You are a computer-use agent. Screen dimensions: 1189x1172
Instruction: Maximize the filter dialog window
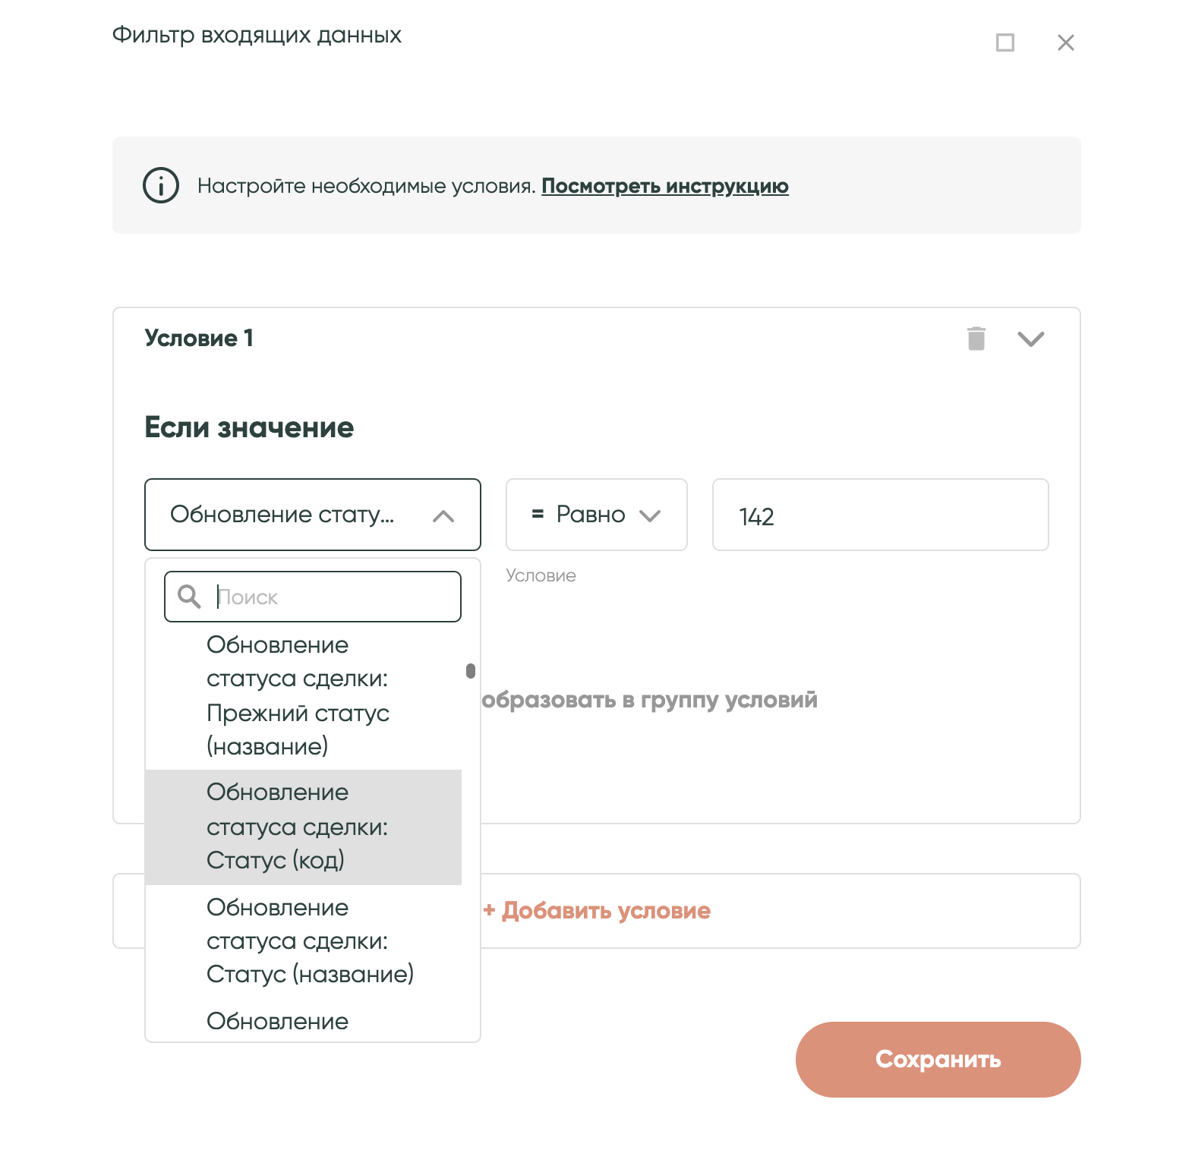coord(1004,43)
